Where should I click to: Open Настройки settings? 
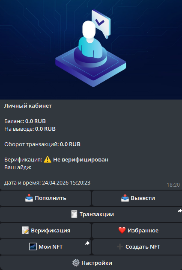91,263
